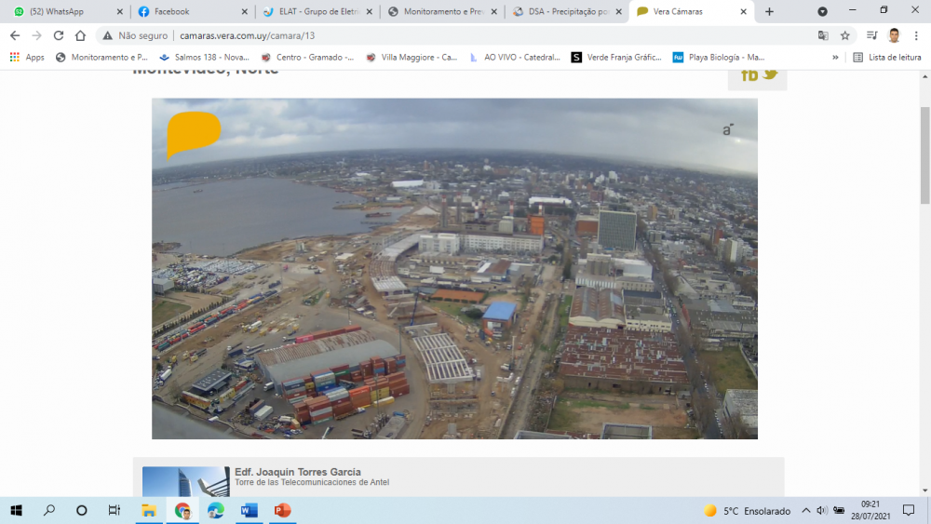Click the browser home icon
931x524 pixels.
[81, 35]
